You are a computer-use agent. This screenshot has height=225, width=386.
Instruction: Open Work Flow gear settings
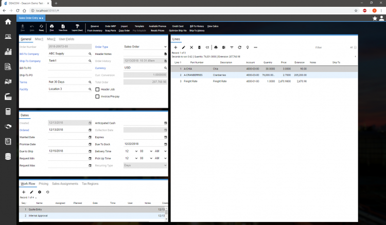pyautogui.click(x=40, y=192)
